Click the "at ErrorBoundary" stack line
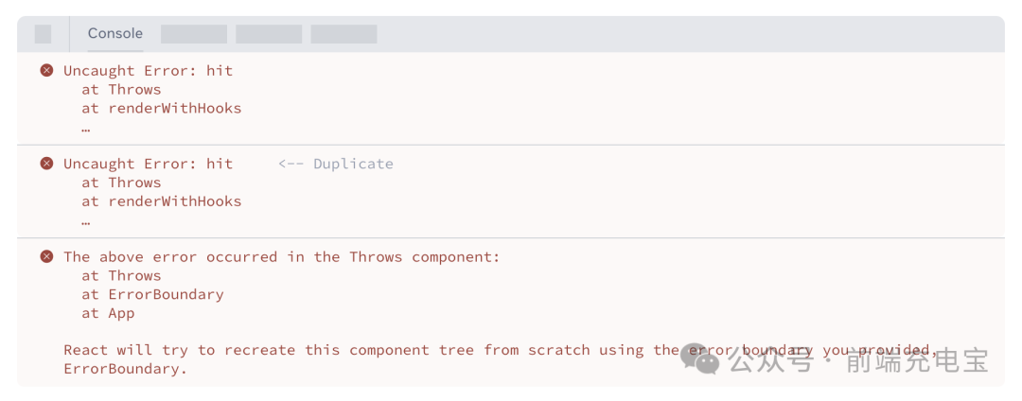 click(152, 294)
